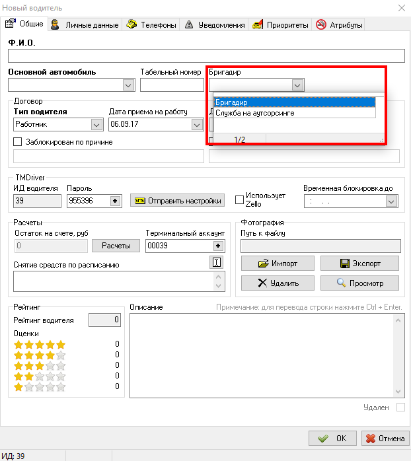Image resolution: width=411 pixels, height=461 pixels.
Task: Expand the Основной автомобиль dropdown
Action: coord(128,85)
